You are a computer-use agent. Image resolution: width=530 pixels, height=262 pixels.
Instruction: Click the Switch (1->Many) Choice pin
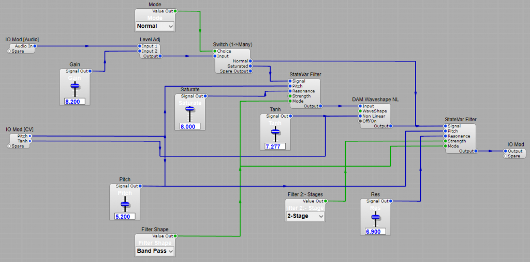[x=215, y=51]
